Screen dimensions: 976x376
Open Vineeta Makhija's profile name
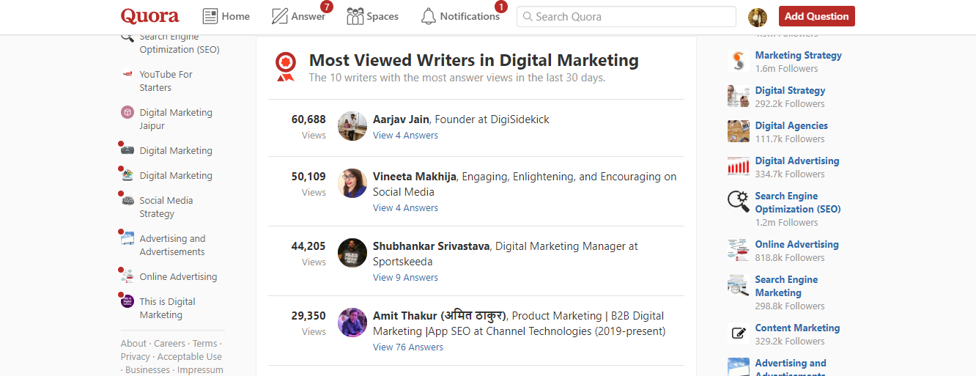click(415, 176)
